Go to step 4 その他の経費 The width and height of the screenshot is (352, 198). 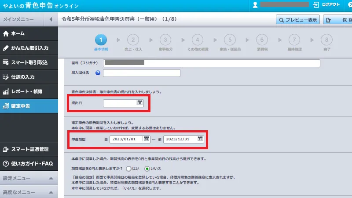[198, 40]
